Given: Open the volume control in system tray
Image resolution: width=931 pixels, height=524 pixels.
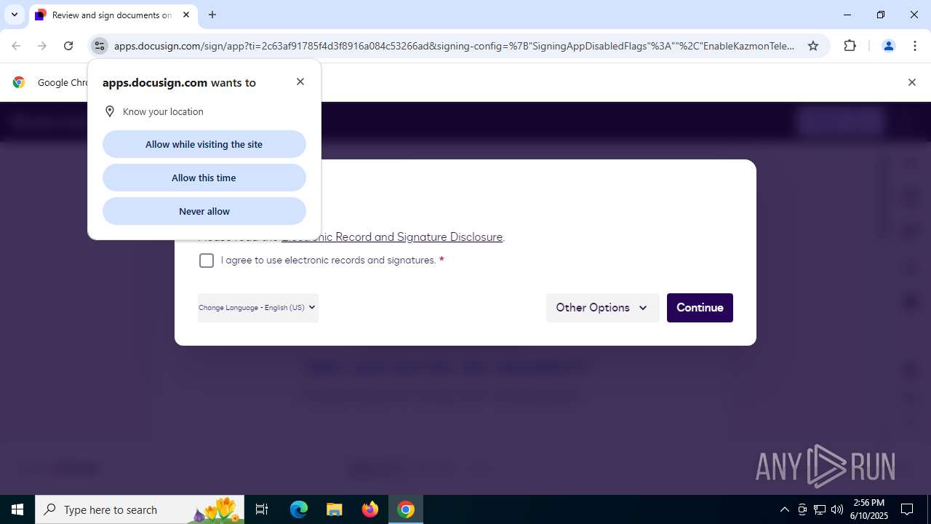Looking at the screenshot, I should click(x=837, y=509).
